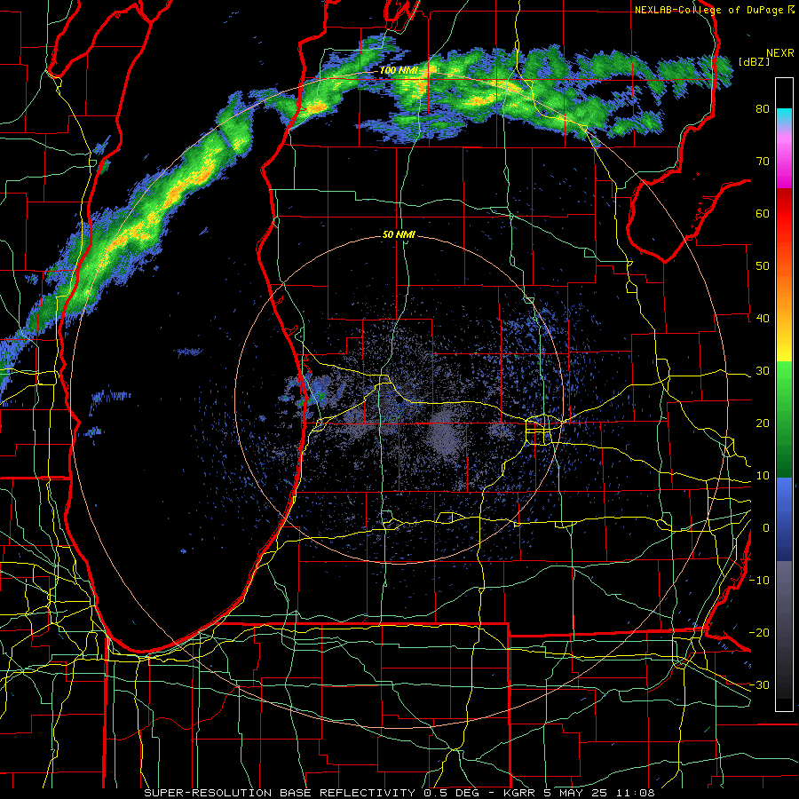Click the [dBZ] unit label
Viewport: 799px width, 799px height.
pos(754,62)
